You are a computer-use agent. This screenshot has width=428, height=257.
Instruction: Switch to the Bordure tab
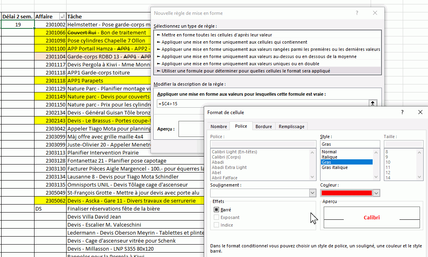coord(264,126)
